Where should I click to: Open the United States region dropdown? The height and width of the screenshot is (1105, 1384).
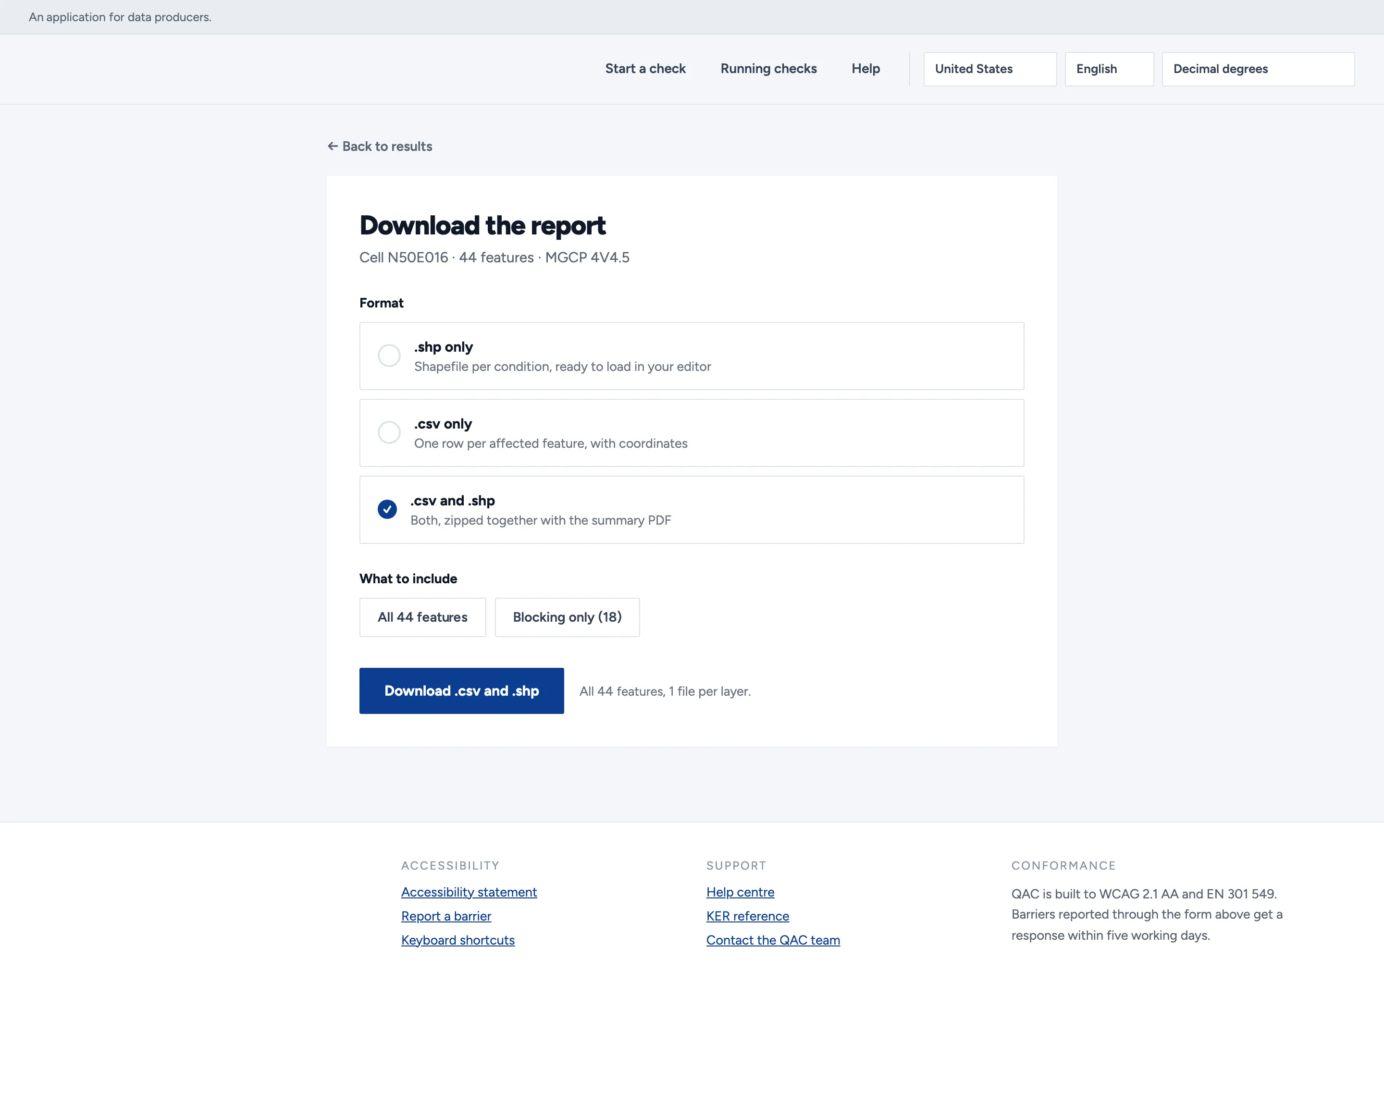click(990, 69)
